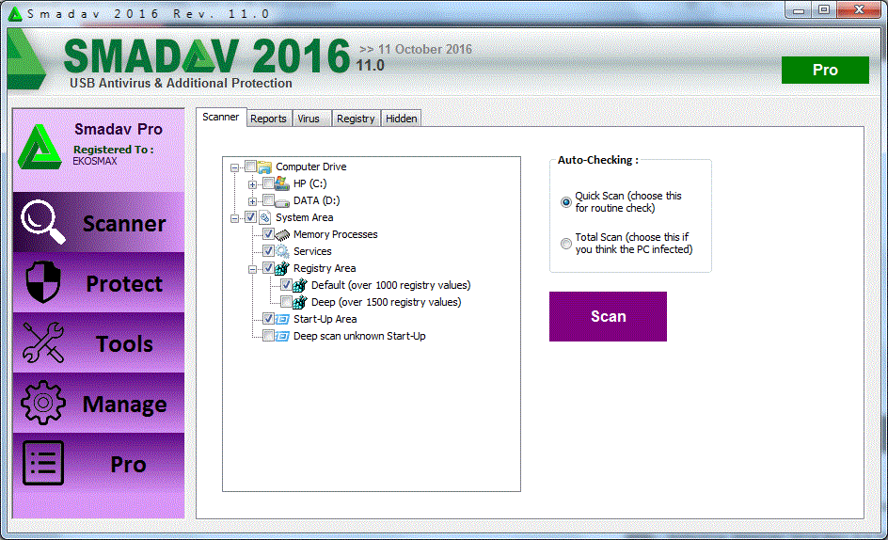Image resolution: width=888 pixels, height=540 pixels.
Task: Click the Default registry values icon
Action: [299, 285]
